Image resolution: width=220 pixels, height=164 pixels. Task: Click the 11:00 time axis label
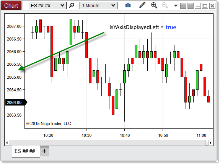pyautogui.click(x=201, y=135)
